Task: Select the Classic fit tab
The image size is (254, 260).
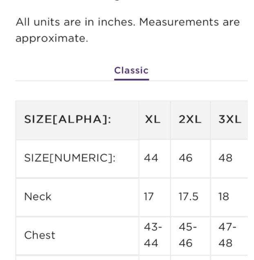Action: pos(131,71)
